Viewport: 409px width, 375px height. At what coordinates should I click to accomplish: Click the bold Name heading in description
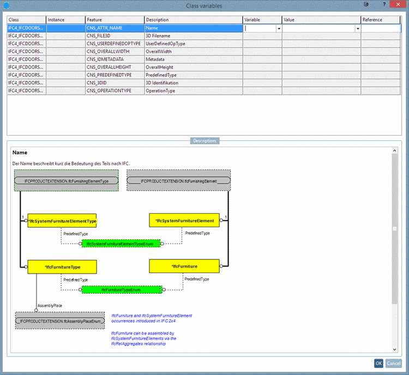[x=20, y=153]
